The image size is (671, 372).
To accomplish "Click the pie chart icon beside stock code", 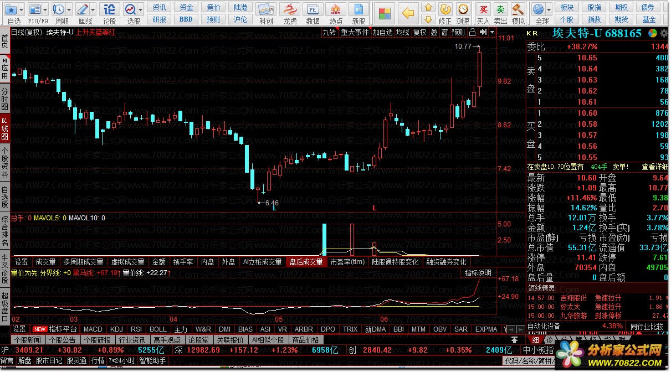I will point(653,33).
